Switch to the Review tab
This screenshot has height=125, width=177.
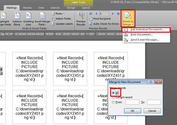[x=27, y=8]
